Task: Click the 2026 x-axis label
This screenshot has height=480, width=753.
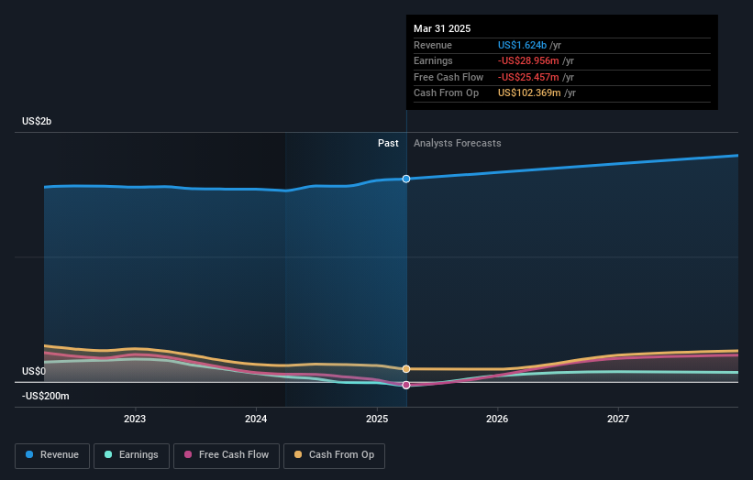Action: coord(497,419)
